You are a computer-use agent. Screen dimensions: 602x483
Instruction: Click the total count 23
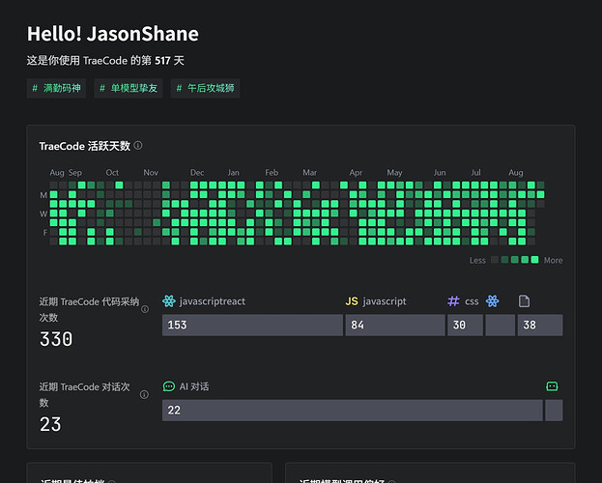click(x=50, y=424)
